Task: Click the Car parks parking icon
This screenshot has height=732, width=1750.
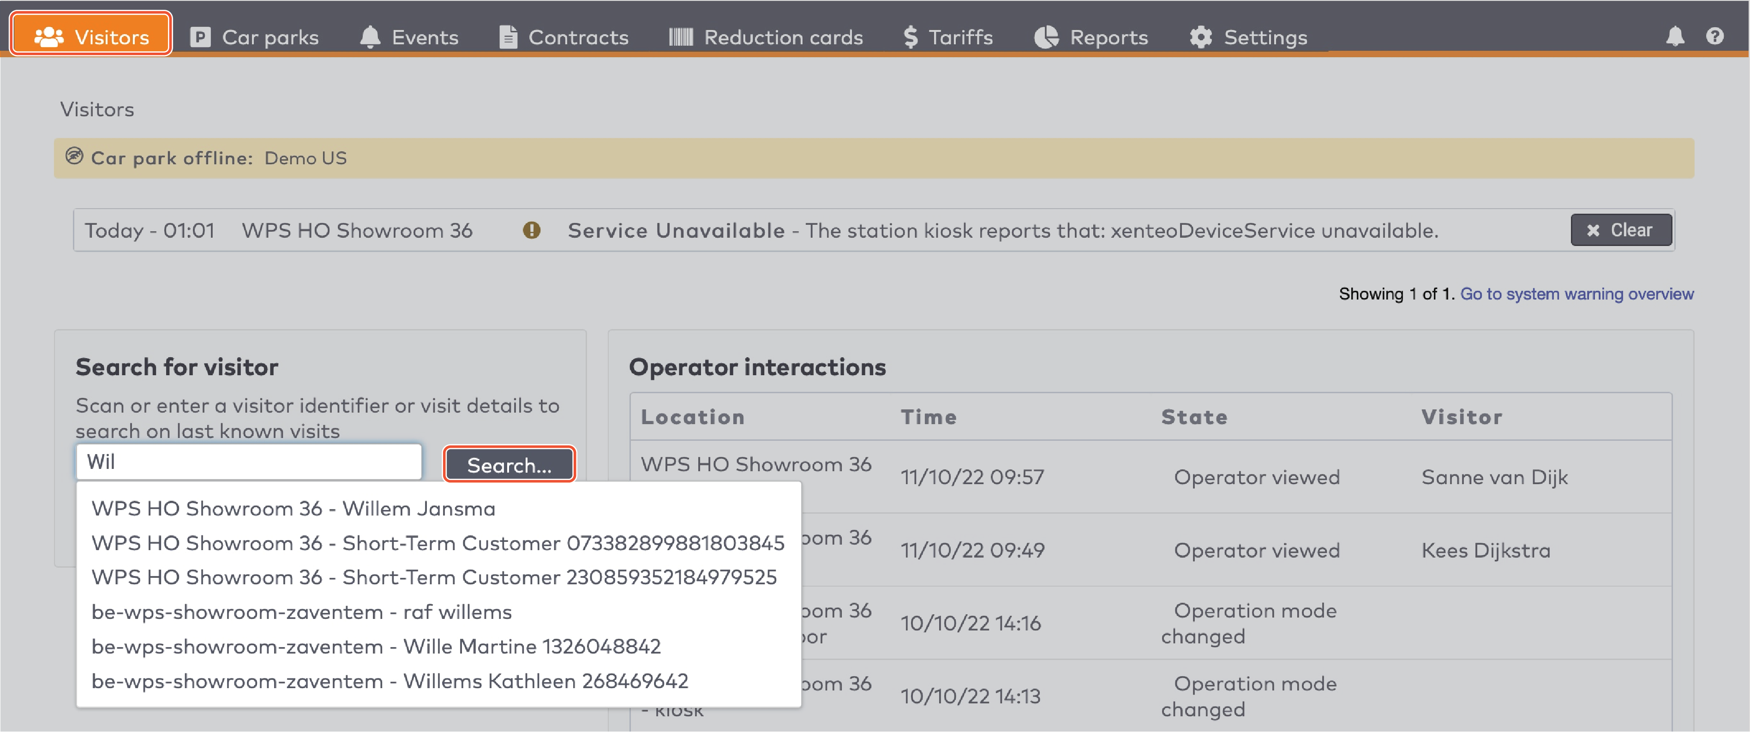Action: pyautogui.click(x=200, y=37)
